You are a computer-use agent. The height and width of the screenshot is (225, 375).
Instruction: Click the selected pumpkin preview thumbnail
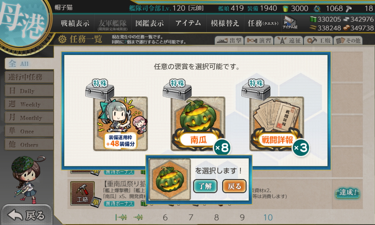(x=170, y=179)
